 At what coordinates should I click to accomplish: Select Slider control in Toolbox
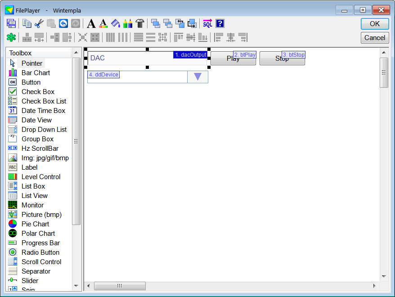[30, 281]
